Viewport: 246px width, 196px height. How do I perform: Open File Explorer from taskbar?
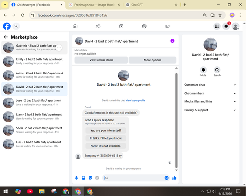tap(42, 191)
